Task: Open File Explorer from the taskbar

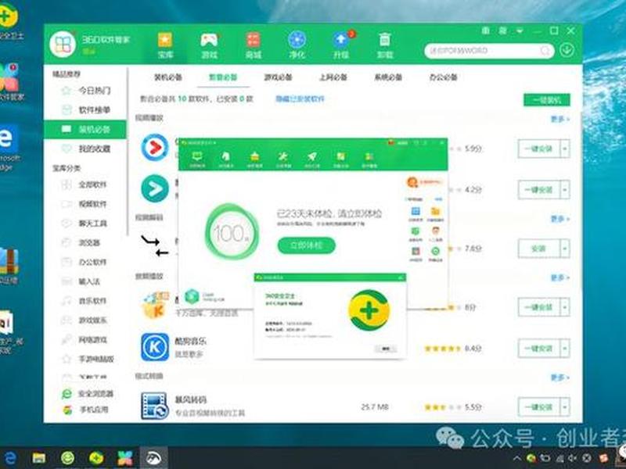Action: [x=38, y=458]
